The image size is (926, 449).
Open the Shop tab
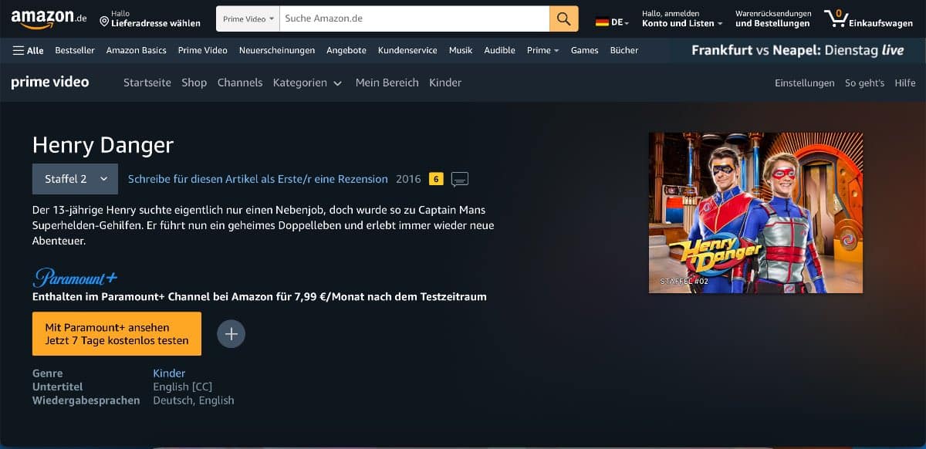(x=194, y=83)
